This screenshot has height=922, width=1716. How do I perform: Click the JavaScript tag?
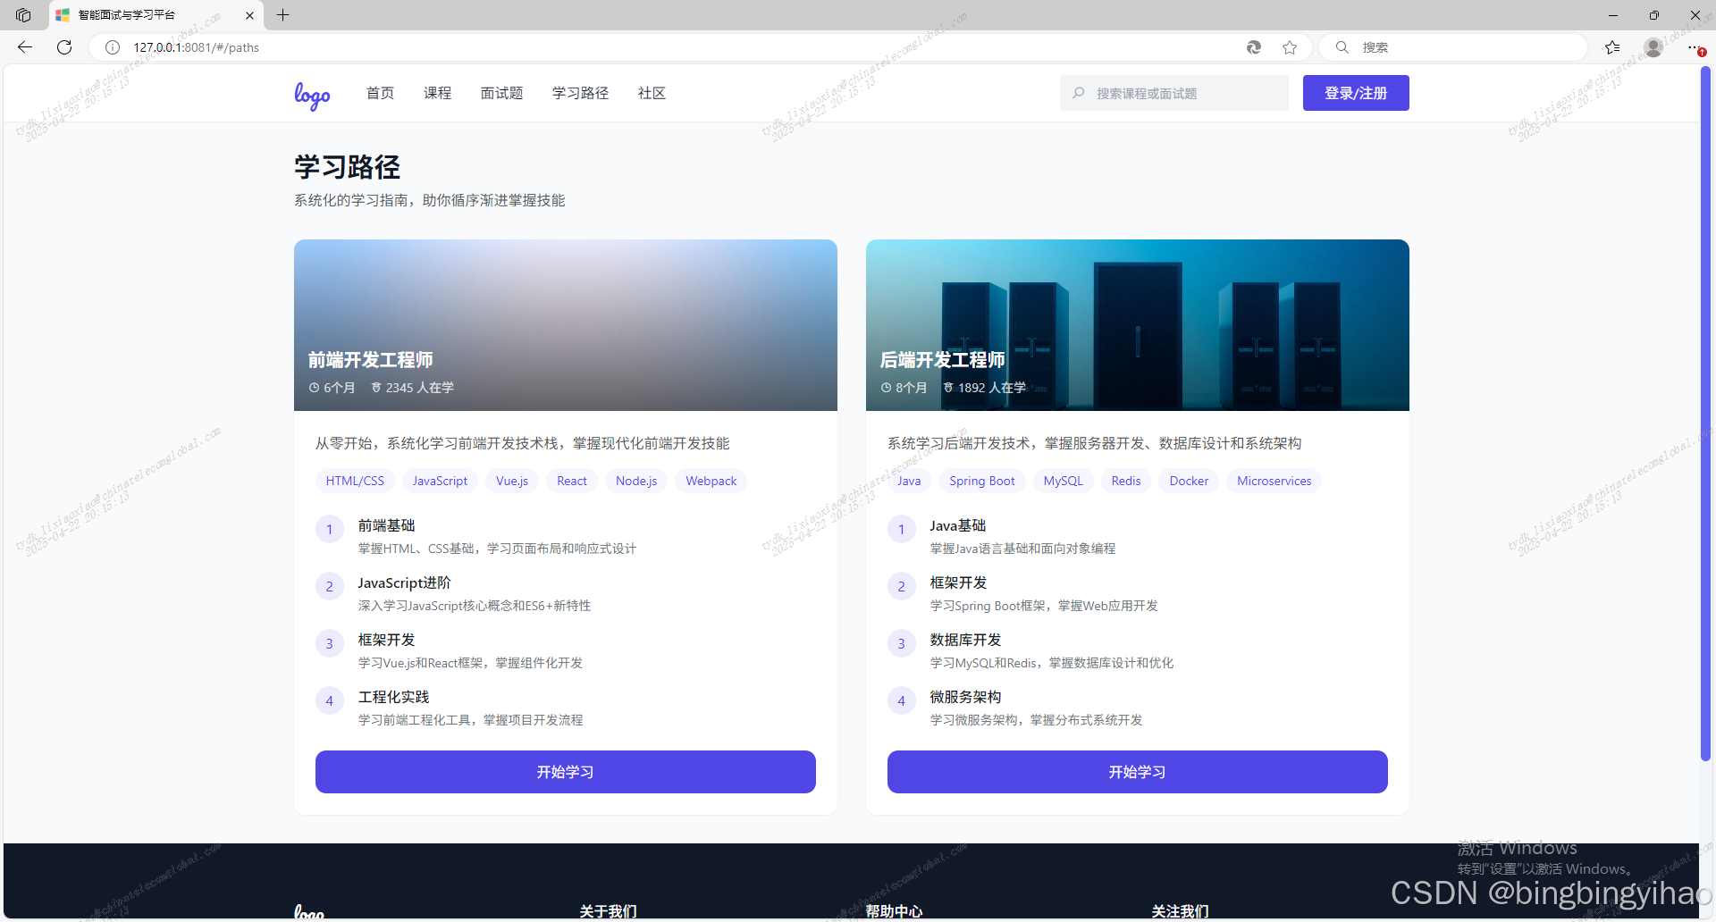click(x=440, y=481)
